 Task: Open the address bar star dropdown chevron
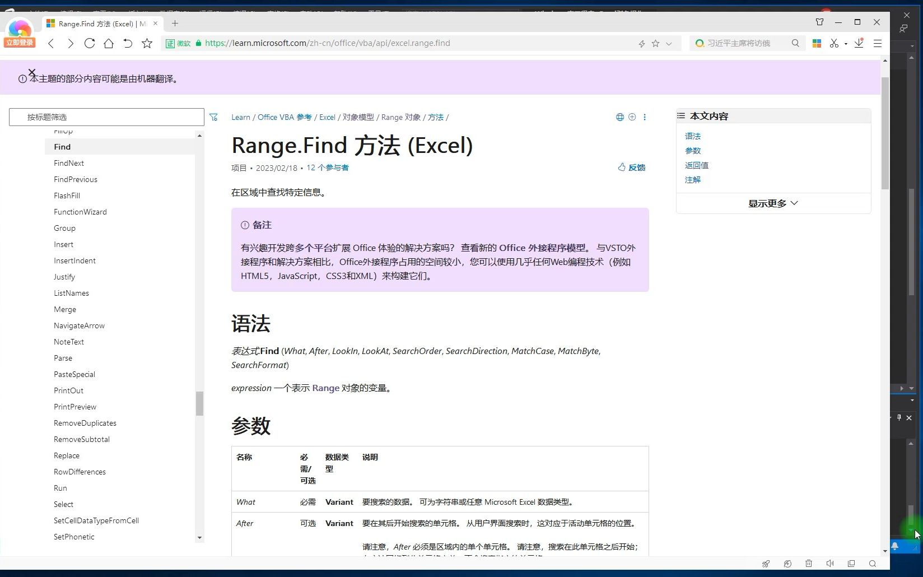pos(669,43)
